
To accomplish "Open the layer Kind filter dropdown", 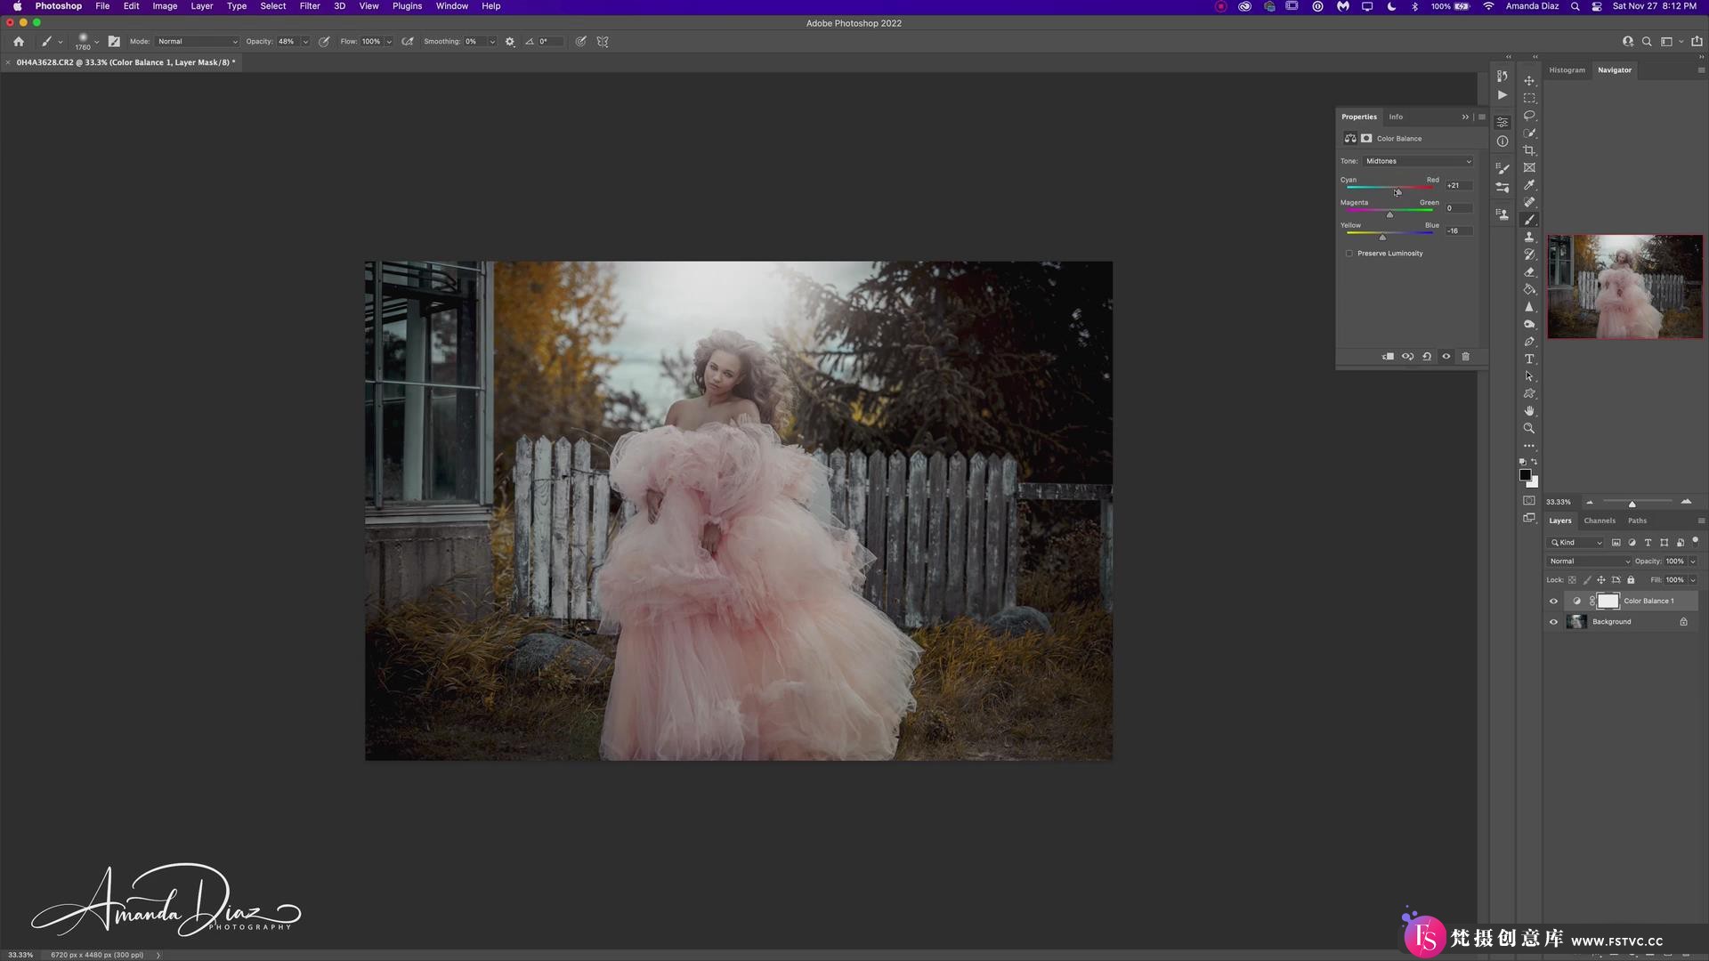I will click(1576, 543).
